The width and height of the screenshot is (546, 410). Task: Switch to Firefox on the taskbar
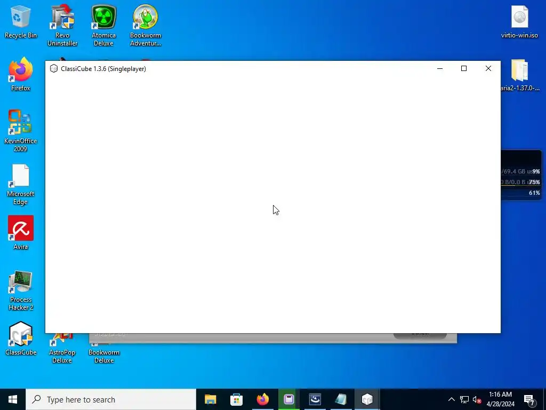pyautogui.click(x=262, y=399)
